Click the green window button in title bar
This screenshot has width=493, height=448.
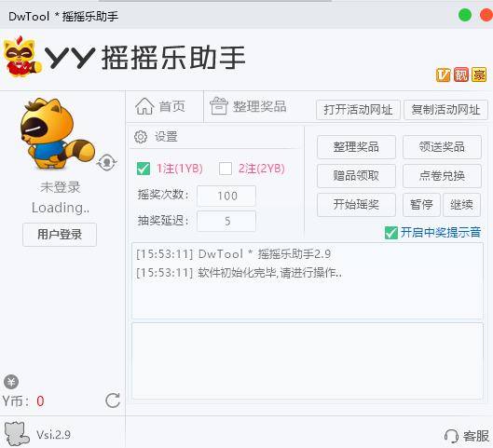click(x=465, y=15)
